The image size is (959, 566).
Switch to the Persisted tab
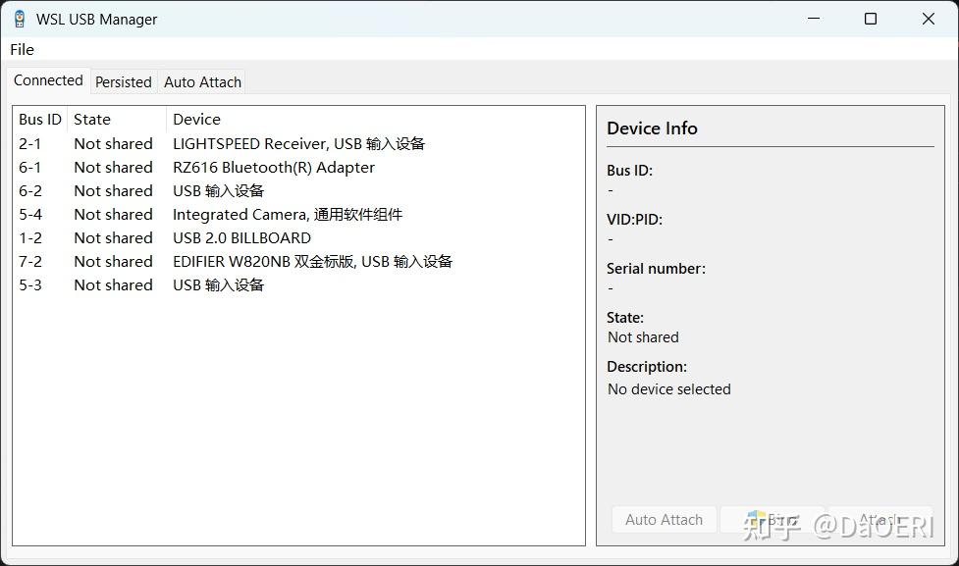pos(123,82)
